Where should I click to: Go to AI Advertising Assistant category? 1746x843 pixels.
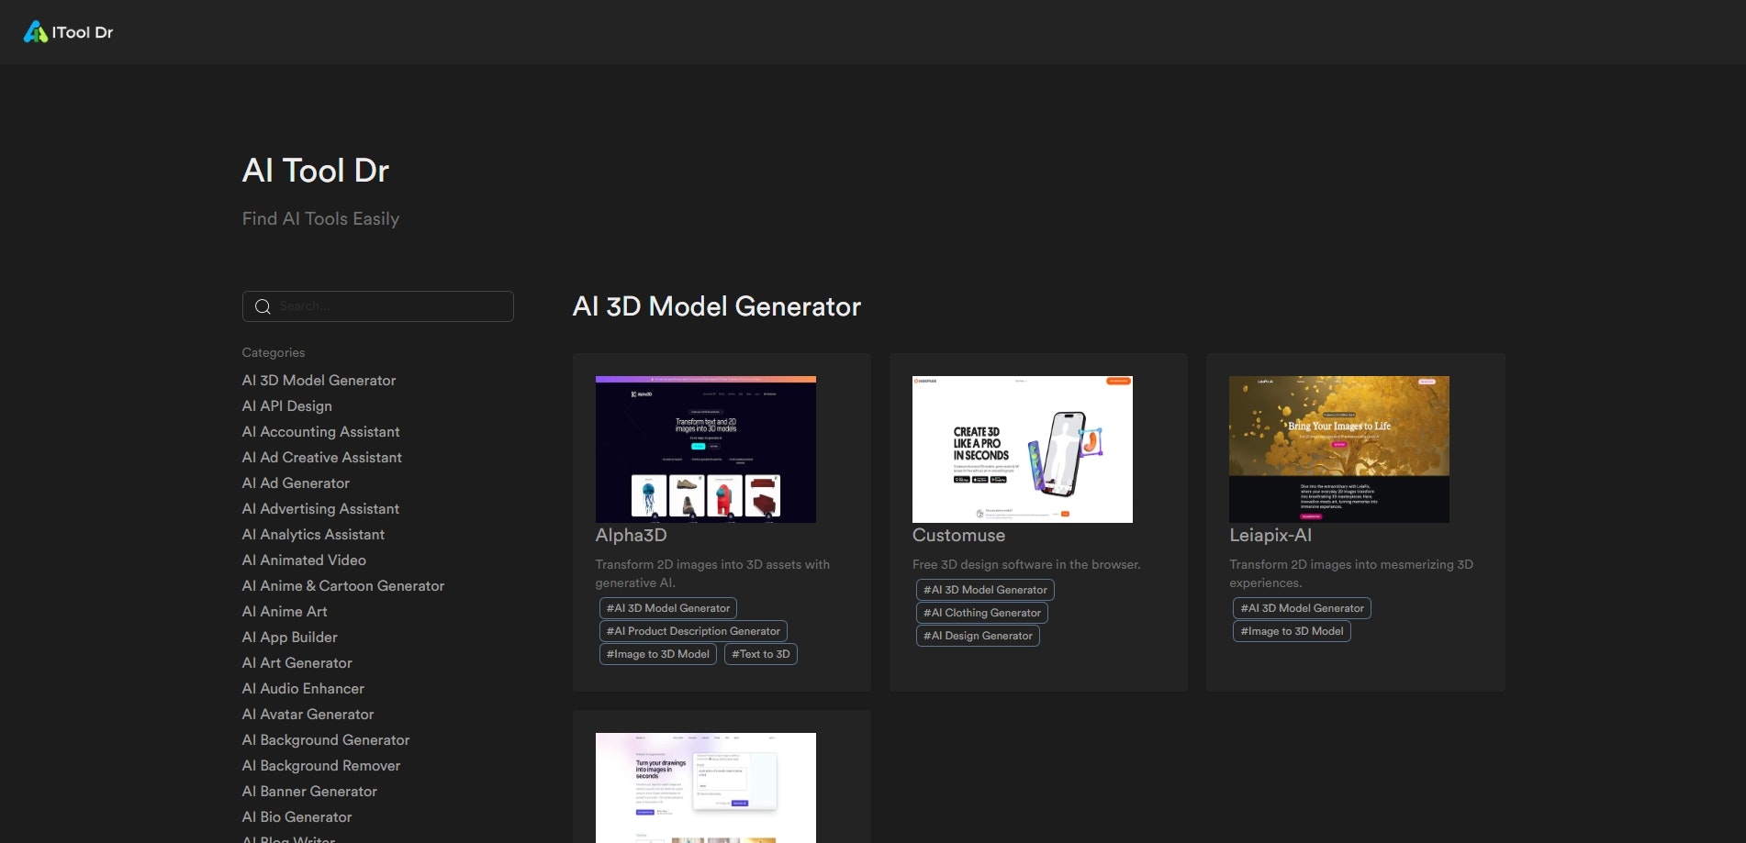tap(320, 508)
